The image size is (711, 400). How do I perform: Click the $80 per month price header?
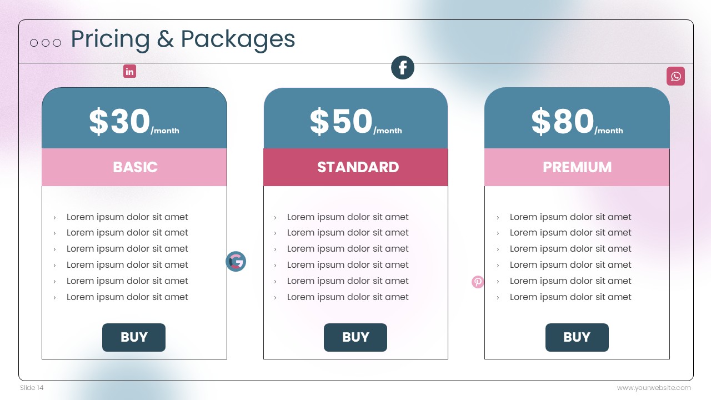(577, 118)
